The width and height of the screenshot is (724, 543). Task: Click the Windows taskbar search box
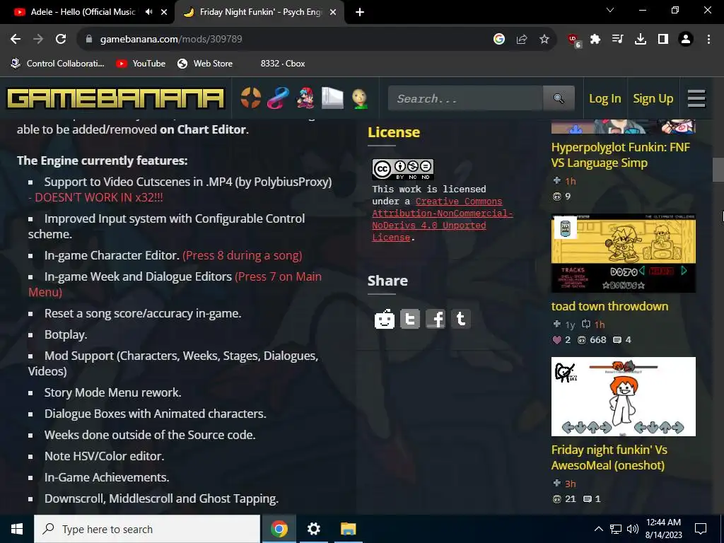(147, 529)
